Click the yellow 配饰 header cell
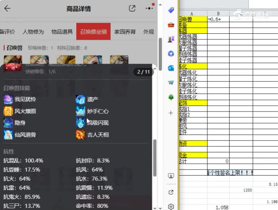The height and width of the screenshot is (210, 278). pyautogui.click(x=193, y=103)
